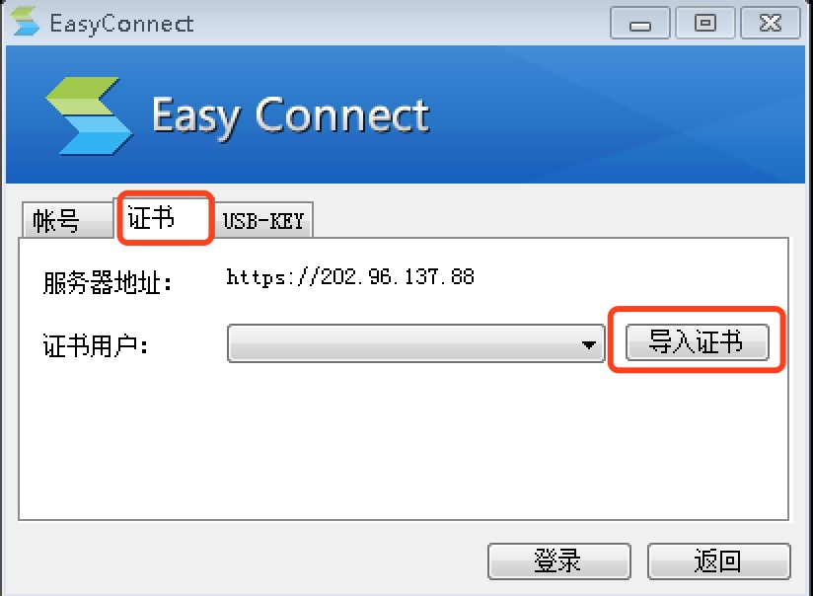Screen dimensions: 813x596
Task: Click the server address https://202.96.137.88 text
Action: pyautogui.click(x=350, y=277)
